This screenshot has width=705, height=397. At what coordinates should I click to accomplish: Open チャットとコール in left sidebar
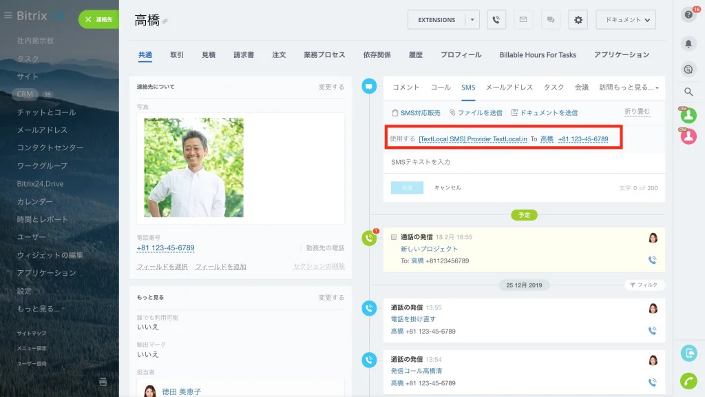point(46,112)
